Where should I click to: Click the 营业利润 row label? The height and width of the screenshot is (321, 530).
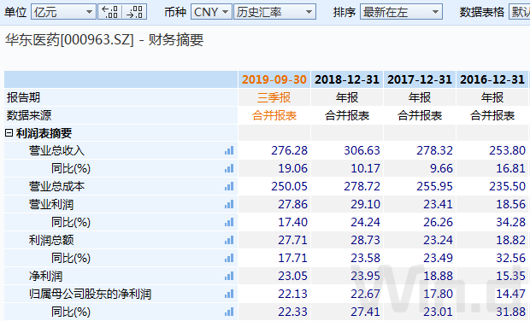(x=51, y=204)
